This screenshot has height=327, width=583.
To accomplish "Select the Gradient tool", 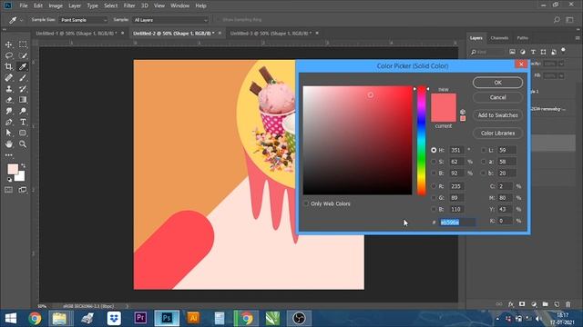I will point(23,100).
